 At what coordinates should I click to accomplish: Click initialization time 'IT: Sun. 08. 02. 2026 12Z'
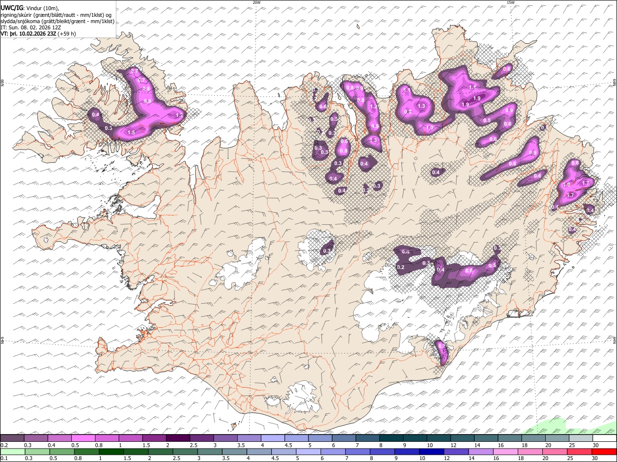(x=31, y=28)
